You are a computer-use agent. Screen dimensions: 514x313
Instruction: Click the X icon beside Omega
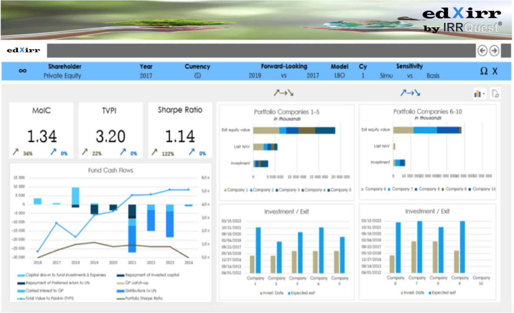(495, 71)
